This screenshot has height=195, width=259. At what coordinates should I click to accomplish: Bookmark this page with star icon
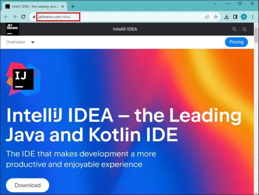tap(215, 17)
